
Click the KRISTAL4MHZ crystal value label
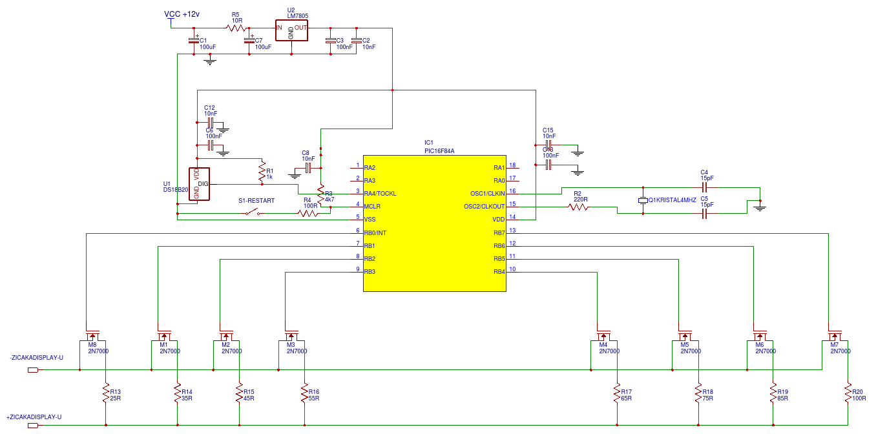(676, 200)
